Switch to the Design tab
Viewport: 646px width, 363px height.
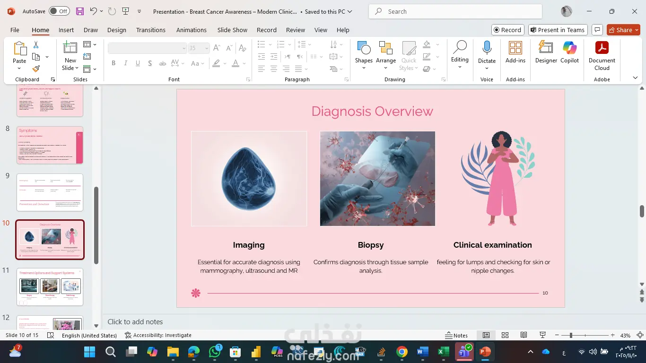[117, 30]
